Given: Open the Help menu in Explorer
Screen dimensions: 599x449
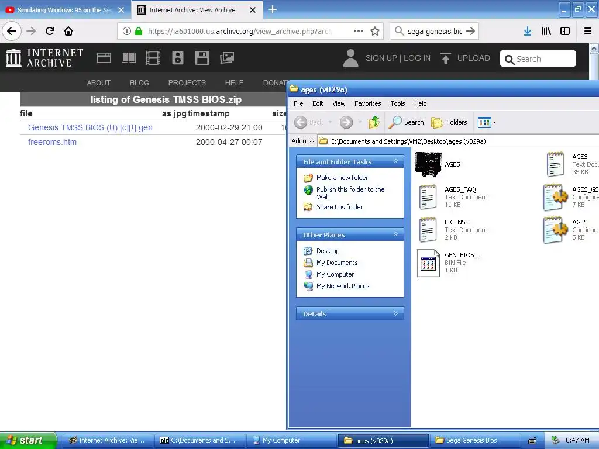Looking at the screenshot, I should [x=420, y=103].
